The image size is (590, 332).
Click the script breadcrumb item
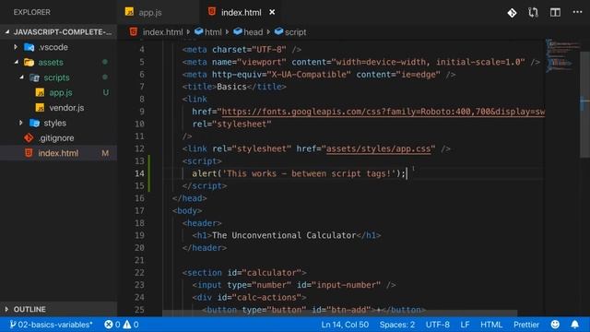[x=295, y=32]
